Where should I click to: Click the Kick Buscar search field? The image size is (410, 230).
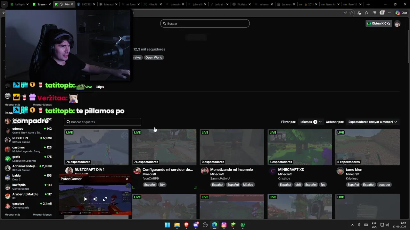pyautogui.click(x=205, y=23)
